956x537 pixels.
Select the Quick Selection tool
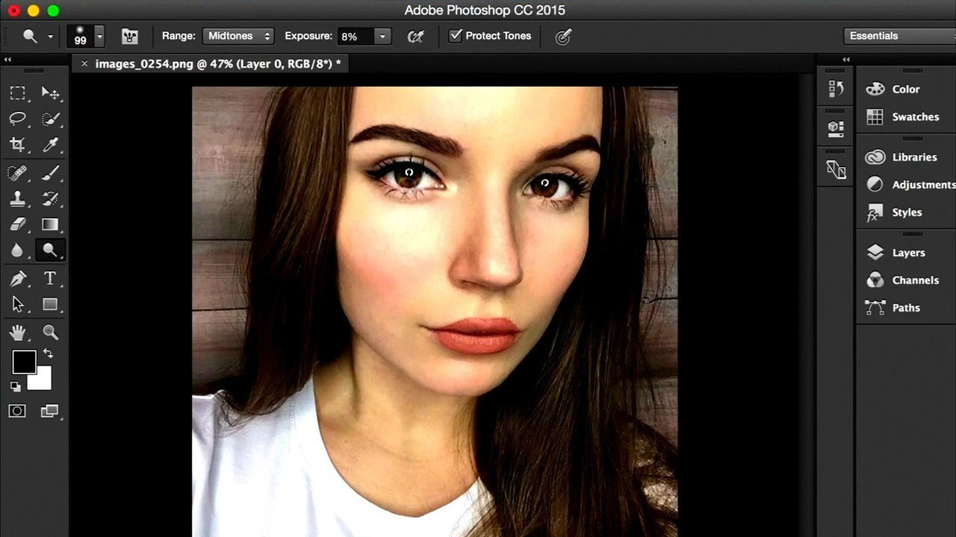pyautogui.click(x=50, y=119)
